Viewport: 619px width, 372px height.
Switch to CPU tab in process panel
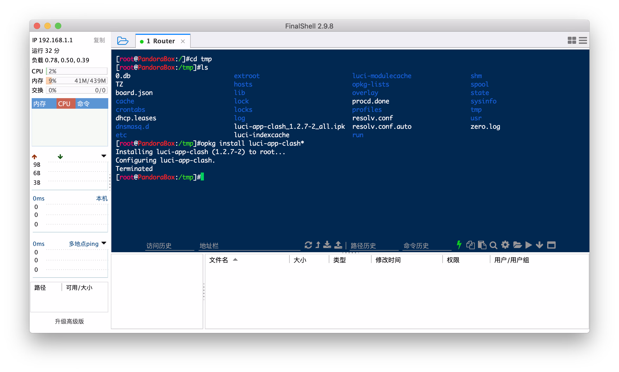64,104
